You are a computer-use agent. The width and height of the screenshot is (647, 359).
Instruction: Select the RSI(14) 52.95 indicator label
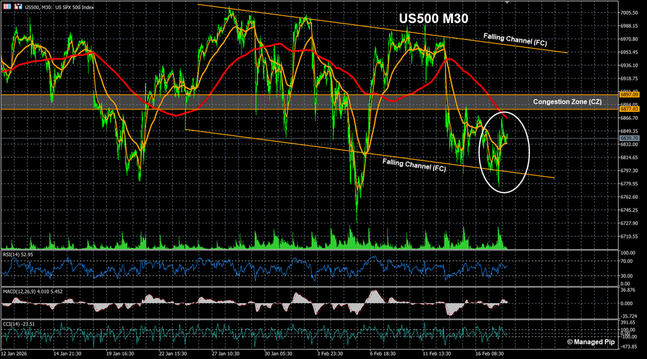pyautogui.click(x=18, y=254)
